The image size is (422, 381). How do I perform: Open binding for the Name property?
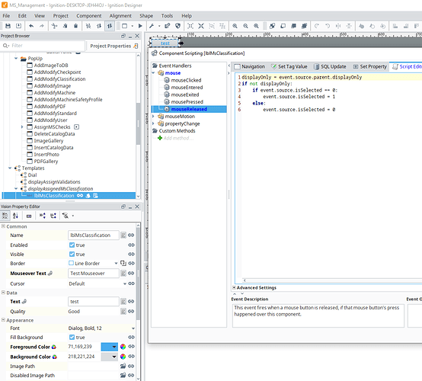click(131, 235)
